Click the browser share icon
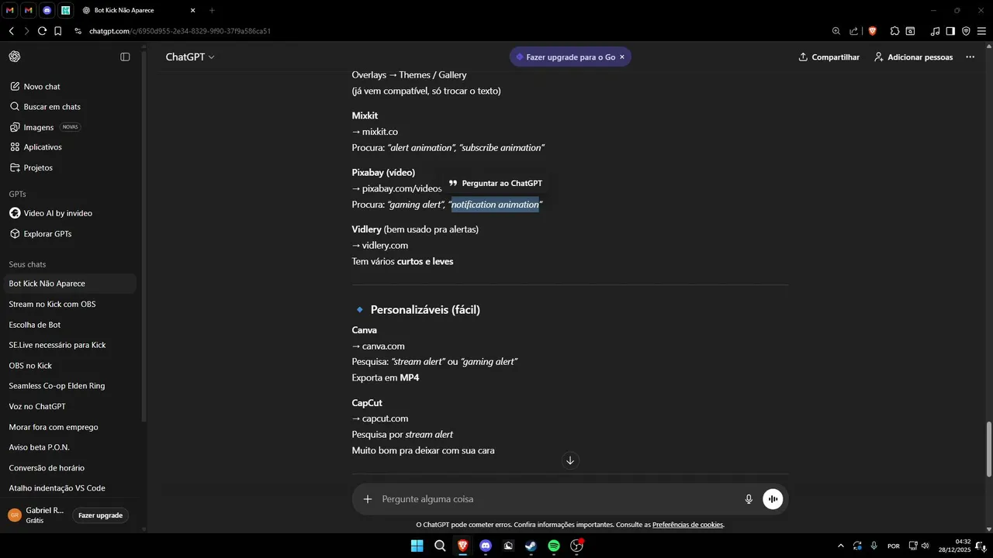The image size is (993, 558). pos(854,31)
